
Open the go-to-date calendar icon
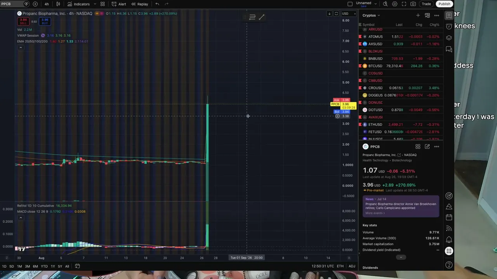[x=77, y=266]
